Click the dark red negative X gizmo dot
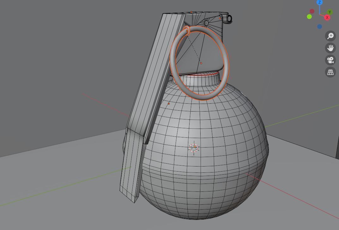 click(x=312, y=11)
